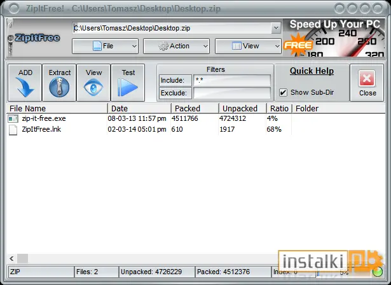Select the zip-it-free.exe file name

(x=44, y=118)
